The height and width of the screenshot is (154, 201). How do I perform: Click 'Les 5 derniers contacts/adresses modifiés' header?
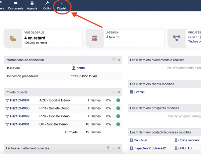[x=160, y=132]
